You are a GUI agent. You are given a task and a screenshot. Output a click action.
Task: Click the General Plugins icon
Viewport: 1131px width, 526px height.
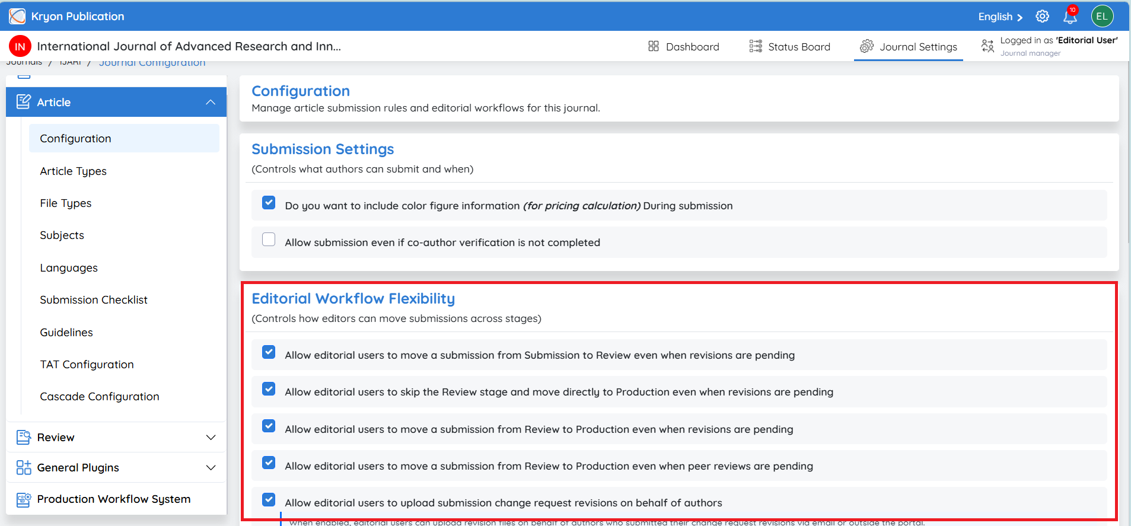point(24,467)
